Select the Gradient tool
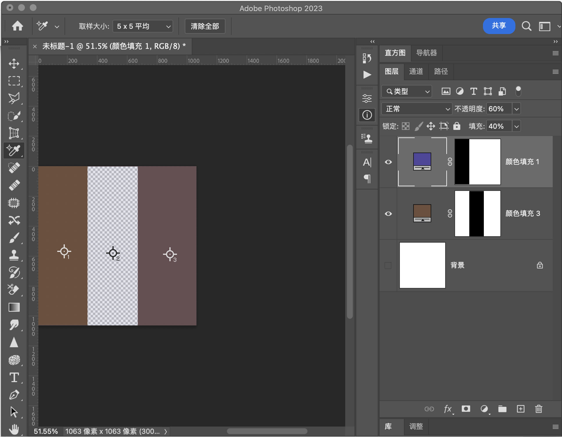This screenshot has width=562, height=437. click(14, 307)
